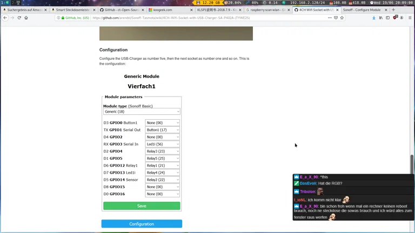The height and width of the screenshot is (233, 415).
Task: Open the Firefox hamburger menu
Action: click(410, 18)
